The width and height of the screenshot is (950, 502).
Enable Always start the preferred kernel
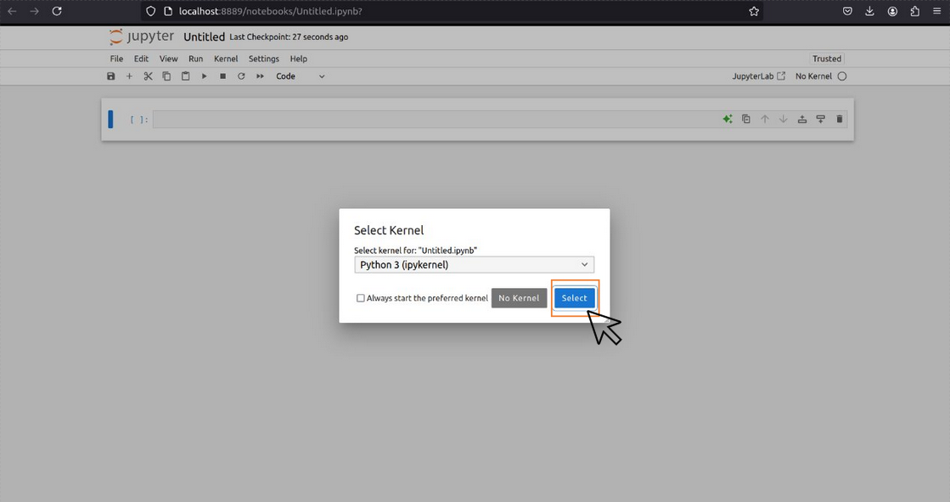coord(361,298)
